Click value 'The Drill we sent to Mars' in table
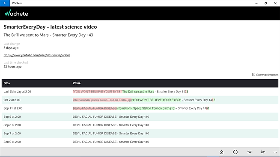 138,91
